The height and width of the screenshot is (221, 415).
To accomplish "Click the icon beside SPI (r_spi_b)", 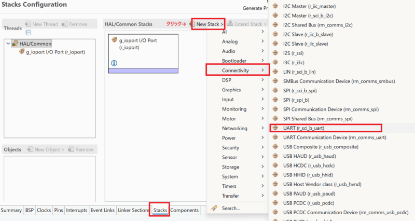I will pyautogui.click(x=275, y=100).
